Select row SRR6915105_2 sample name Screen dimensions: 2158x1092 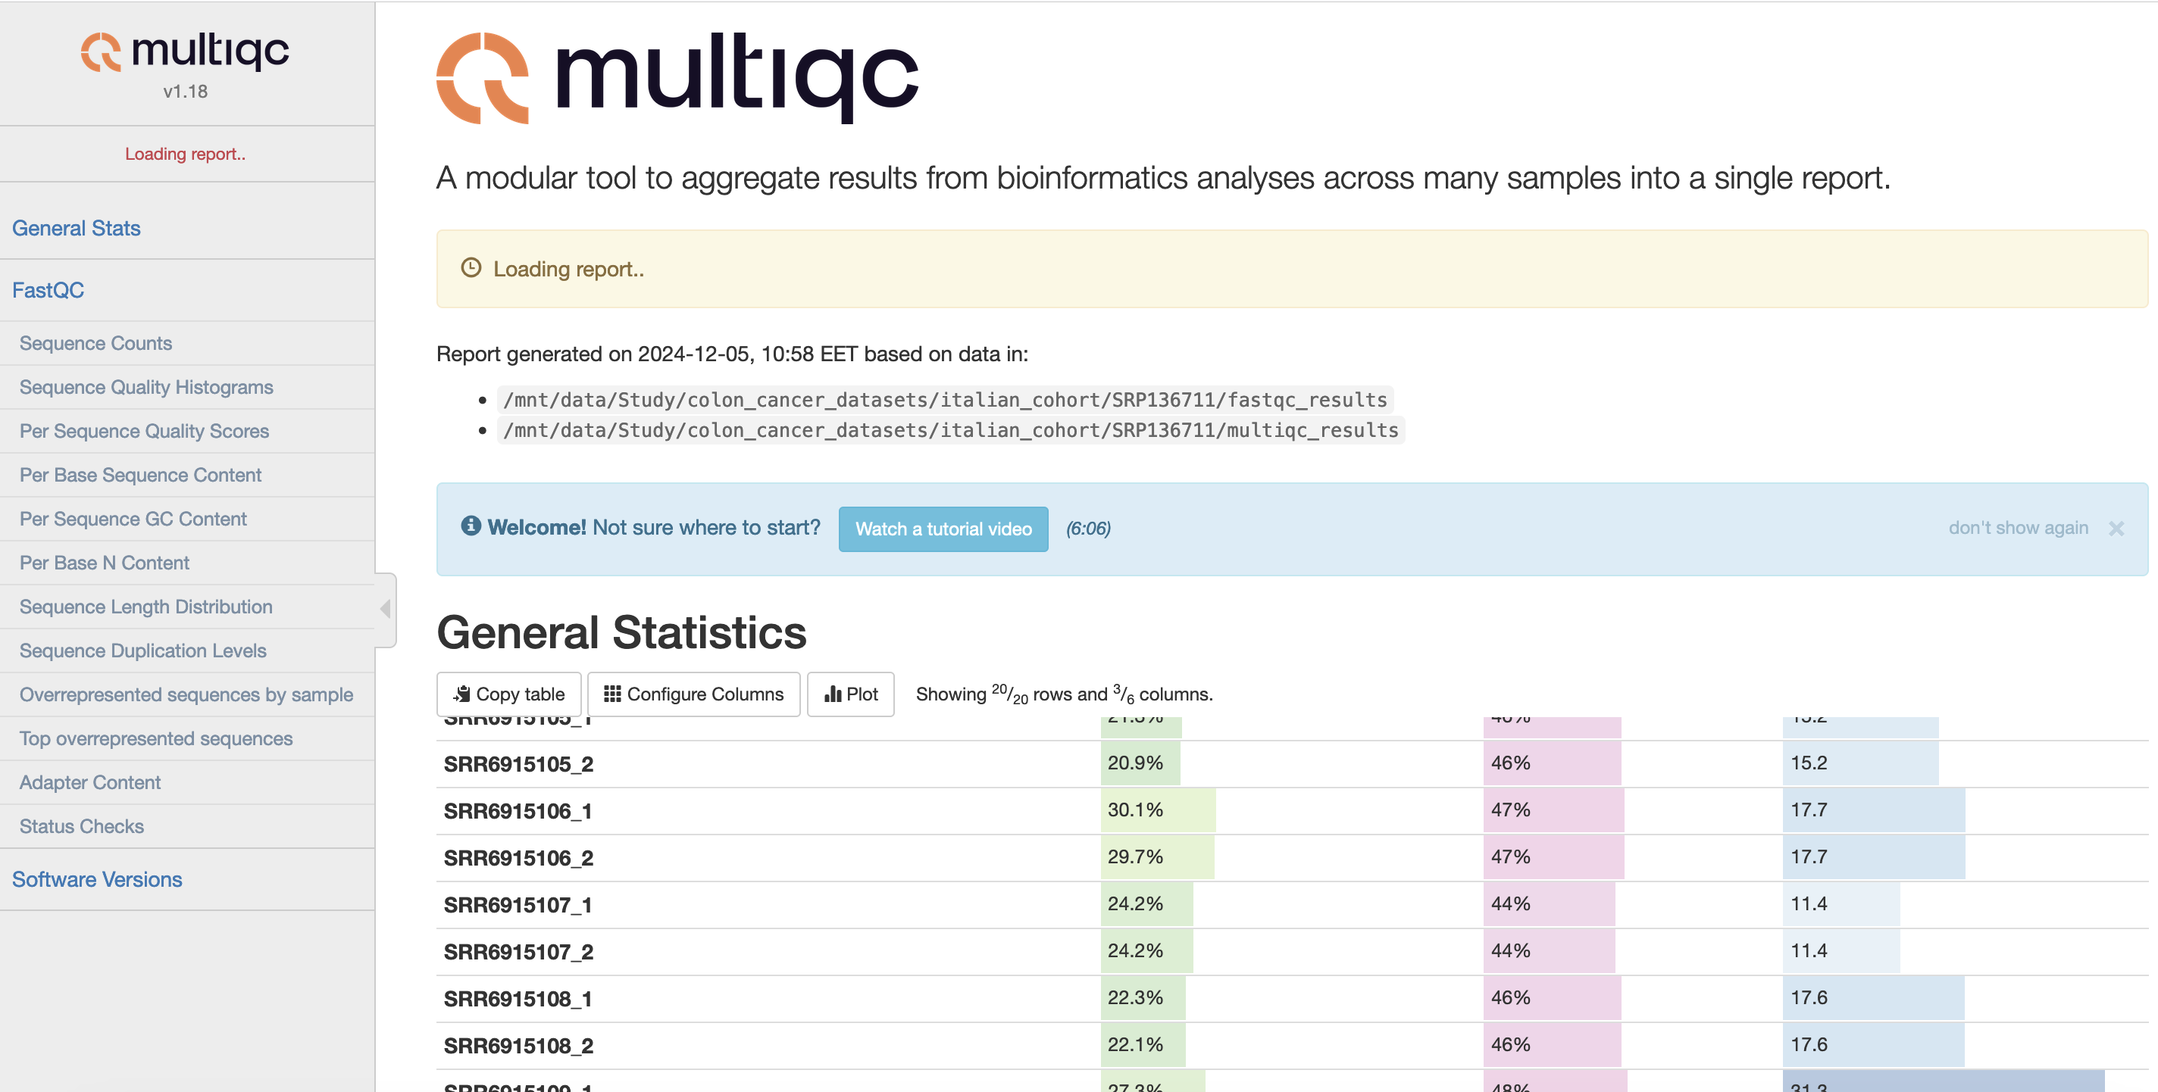pos(518,764)
